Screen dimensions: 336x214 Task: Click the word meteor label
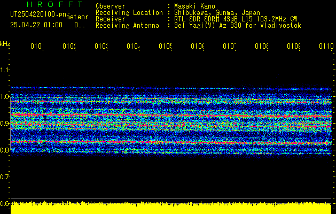click(77, 17)
